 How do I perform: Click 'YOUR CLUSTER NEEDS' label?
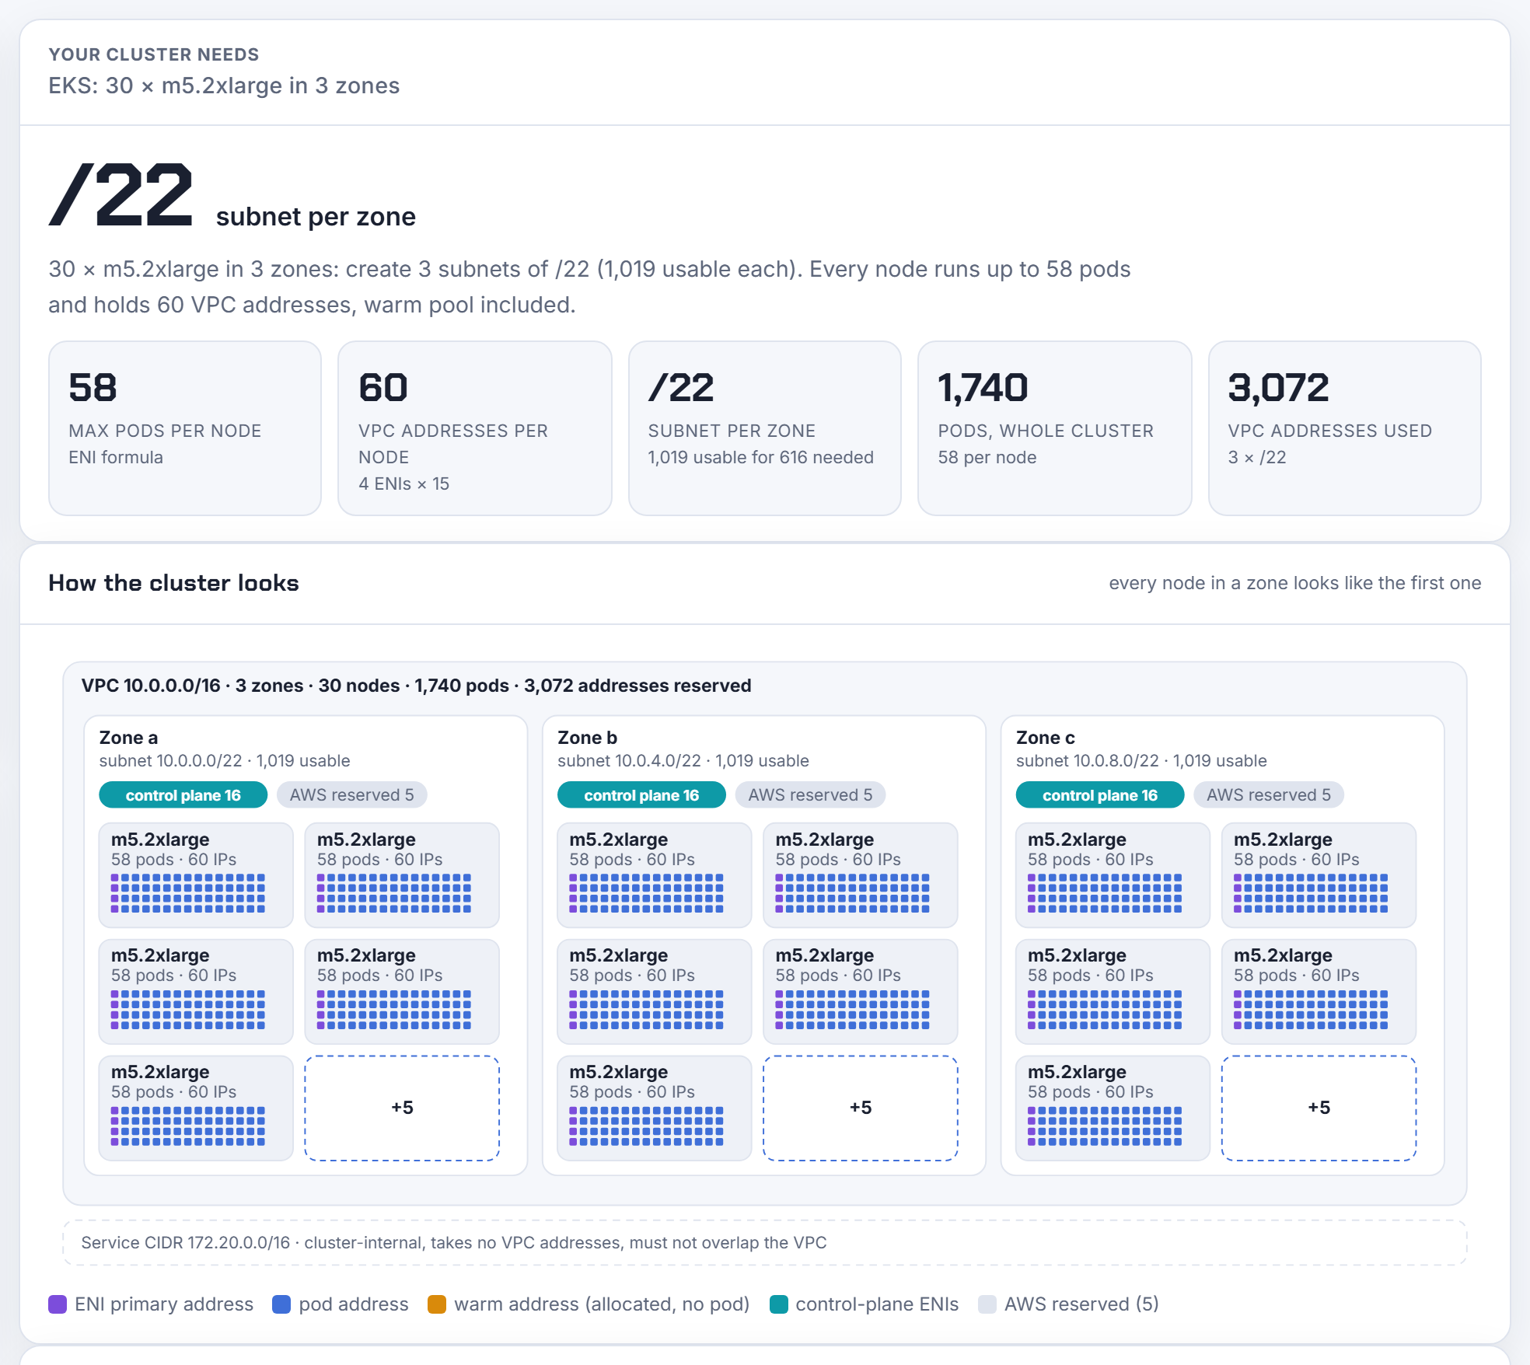pos(154,54)
